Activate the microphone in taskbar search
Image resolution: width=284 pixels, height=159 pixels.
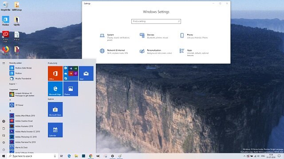pos(55,156)
